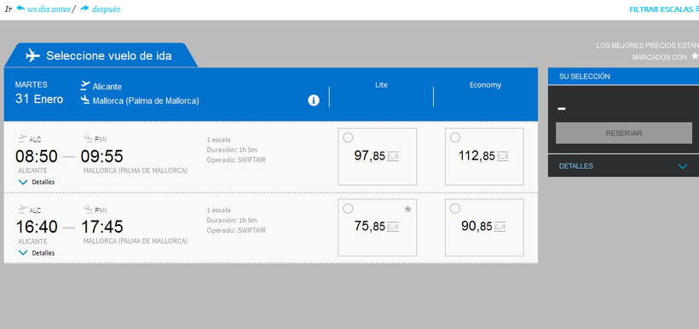
Task: Select Lite fare 75,85 EUR radio button
Action: [x=348, y=208]
